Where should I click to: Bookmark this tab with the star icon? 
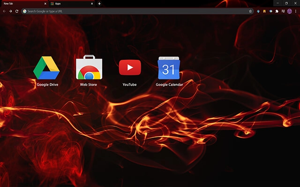click(250, 11)
